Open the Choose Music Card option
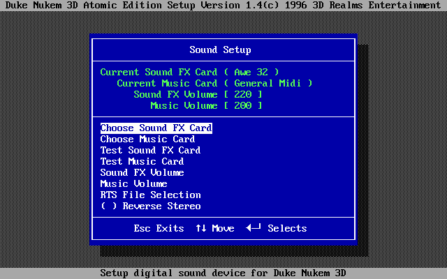The height and width of the screenshot is (279, 447). 147,139
